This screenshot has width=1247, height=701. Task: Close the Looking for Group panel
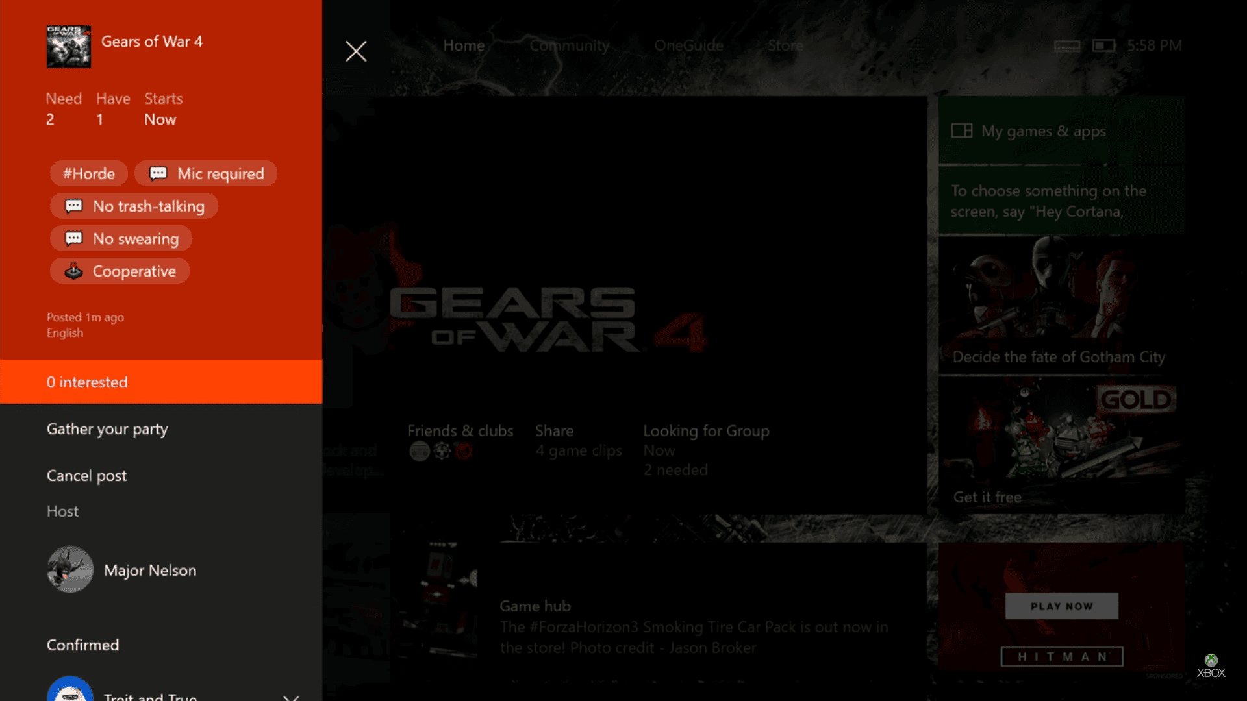356,51
